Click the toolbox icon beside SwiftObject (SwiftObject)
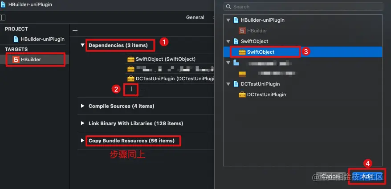391x189 pixels. pos(130,59)
